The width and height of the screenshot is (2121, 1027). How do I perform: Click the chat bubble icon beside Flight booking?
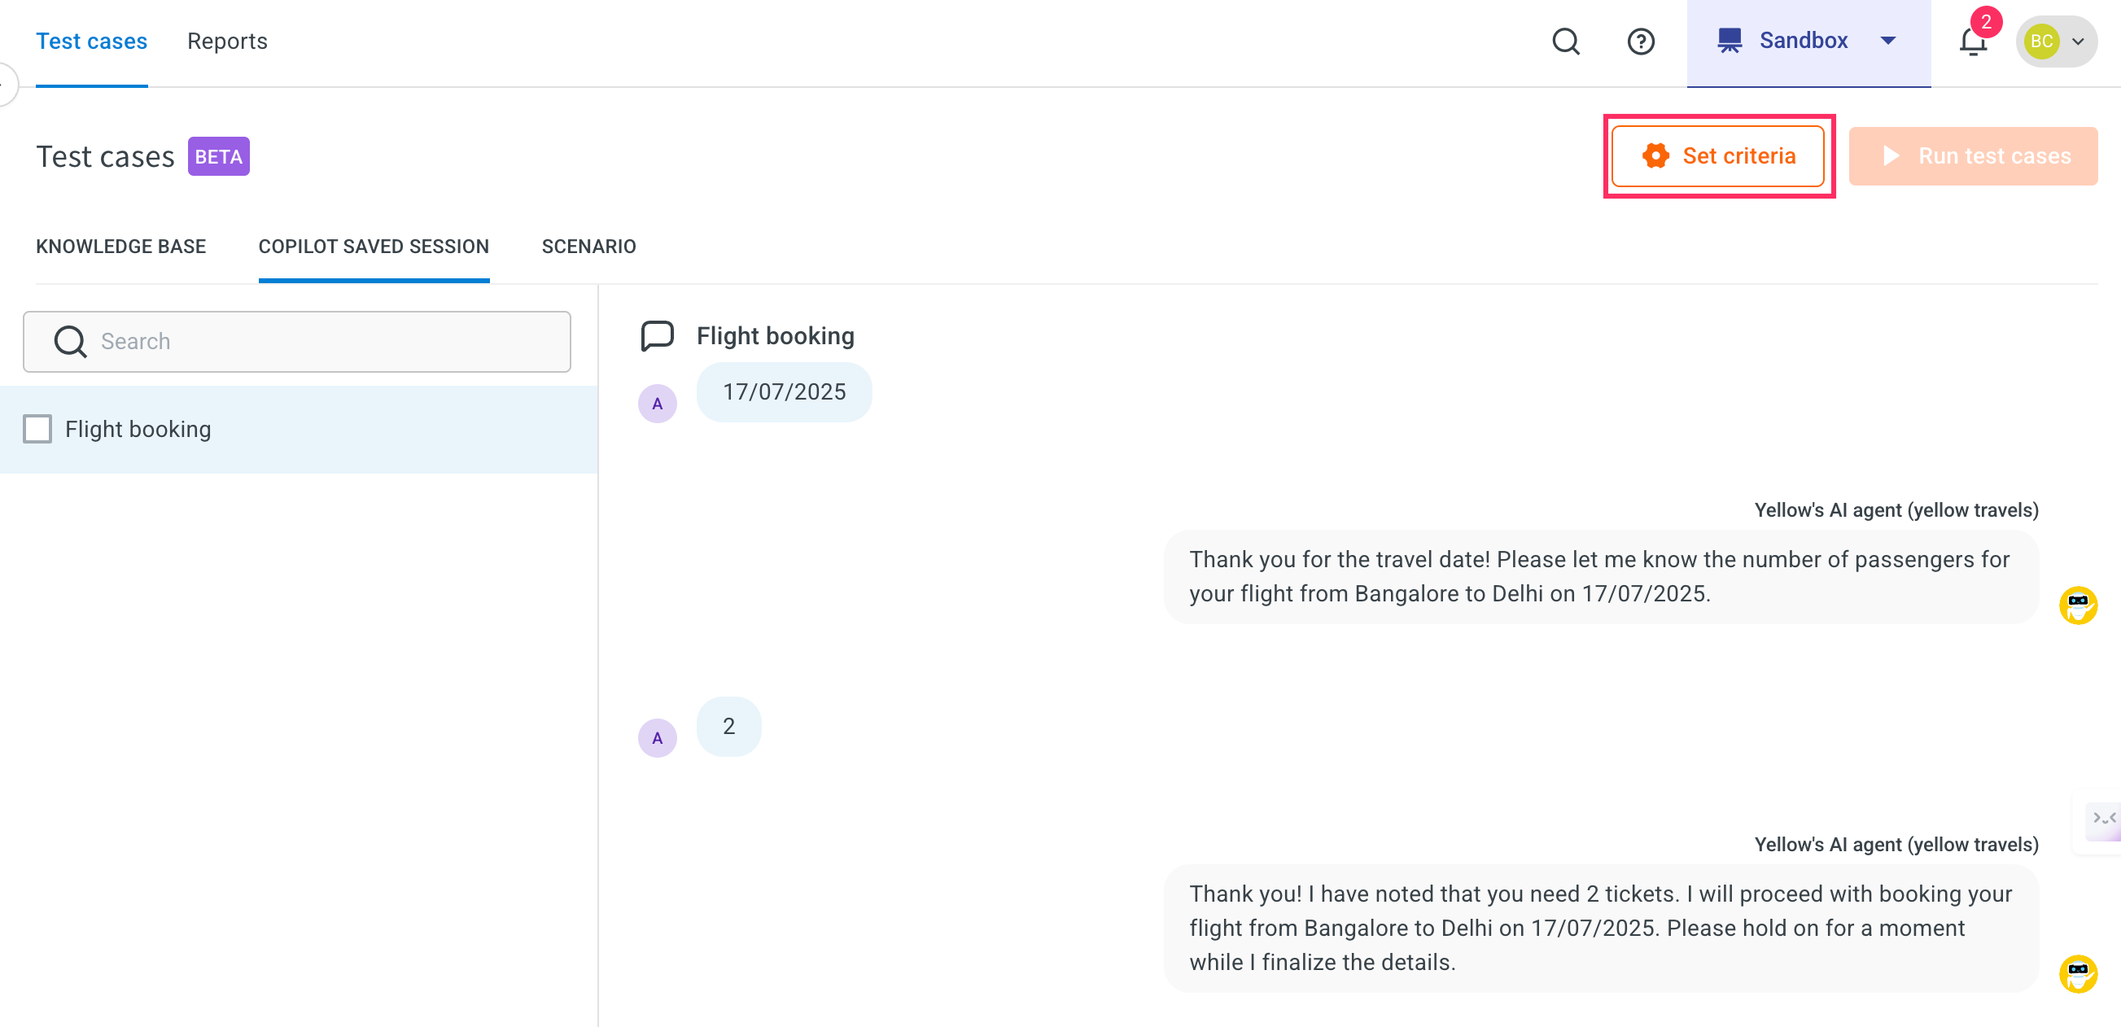(657, 336)
